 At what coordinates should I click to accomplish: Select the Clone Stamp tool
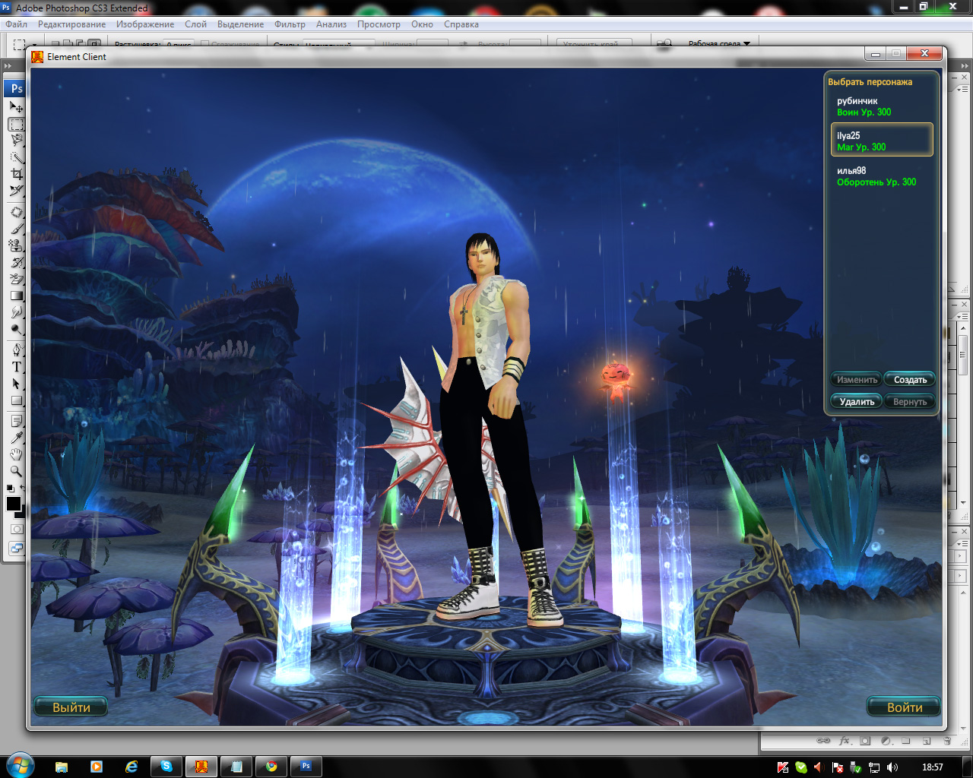tap(16, 245)
